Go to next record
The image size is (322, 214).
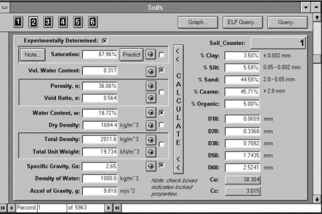coord(109,208)
